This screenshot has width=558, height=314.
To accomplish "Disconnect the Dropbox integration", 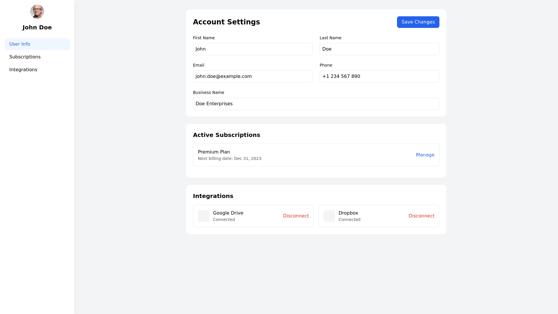I will point(421,216).
